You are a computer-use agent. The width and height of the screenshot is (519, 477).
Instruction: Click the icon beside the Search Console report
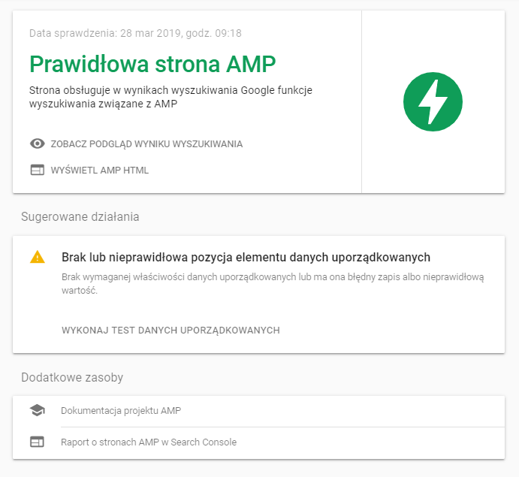[x=37, y=442]
